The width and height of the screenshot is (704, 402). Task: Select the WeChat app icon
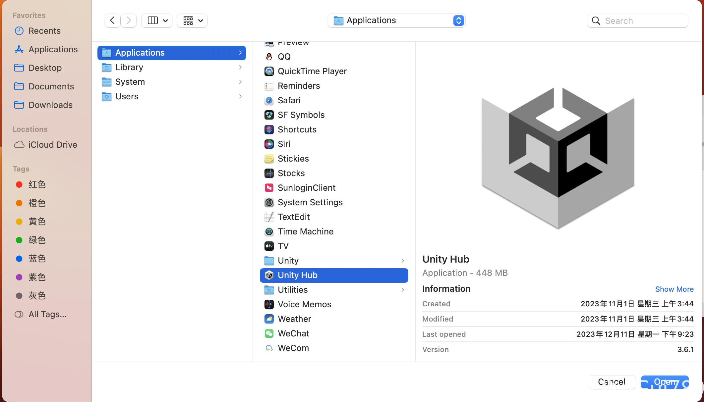269,333
